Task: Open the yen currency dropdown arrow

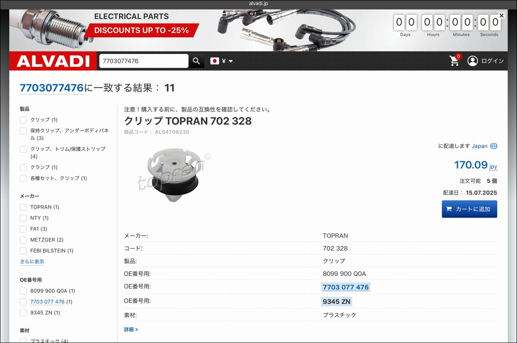Action: (x=231, y=61)
